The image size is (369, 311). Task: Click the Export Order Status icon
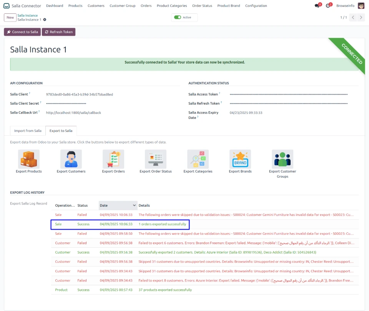pos(156,159)
